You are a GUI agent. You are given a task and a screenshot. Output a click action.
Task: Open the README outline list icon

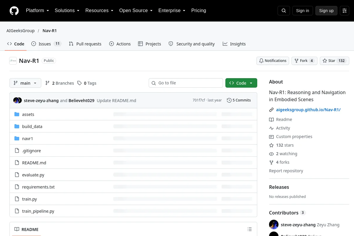tap(250, 230)
